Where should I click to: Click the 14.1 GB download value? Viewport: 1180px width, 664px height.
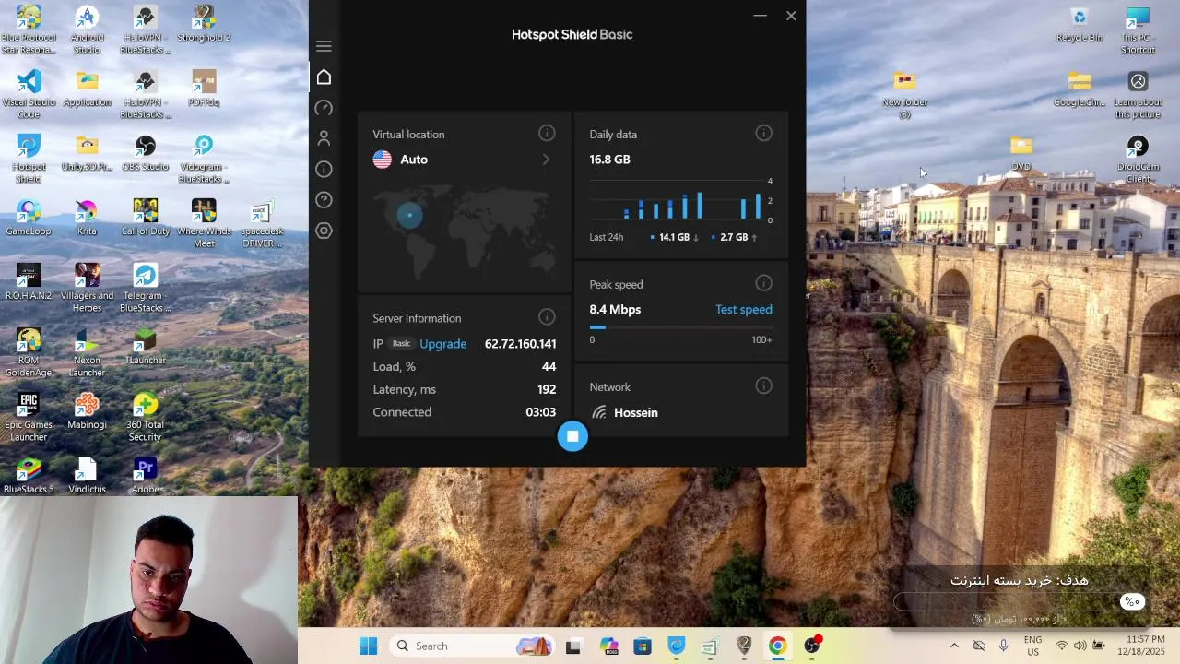pyautogui.click(x=674, y=237)
